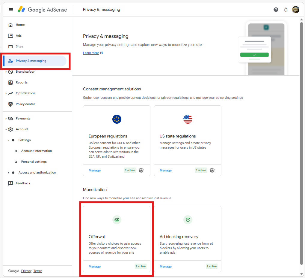
Task: Click the Offerwall money icon
Action: tap(117, 220)
